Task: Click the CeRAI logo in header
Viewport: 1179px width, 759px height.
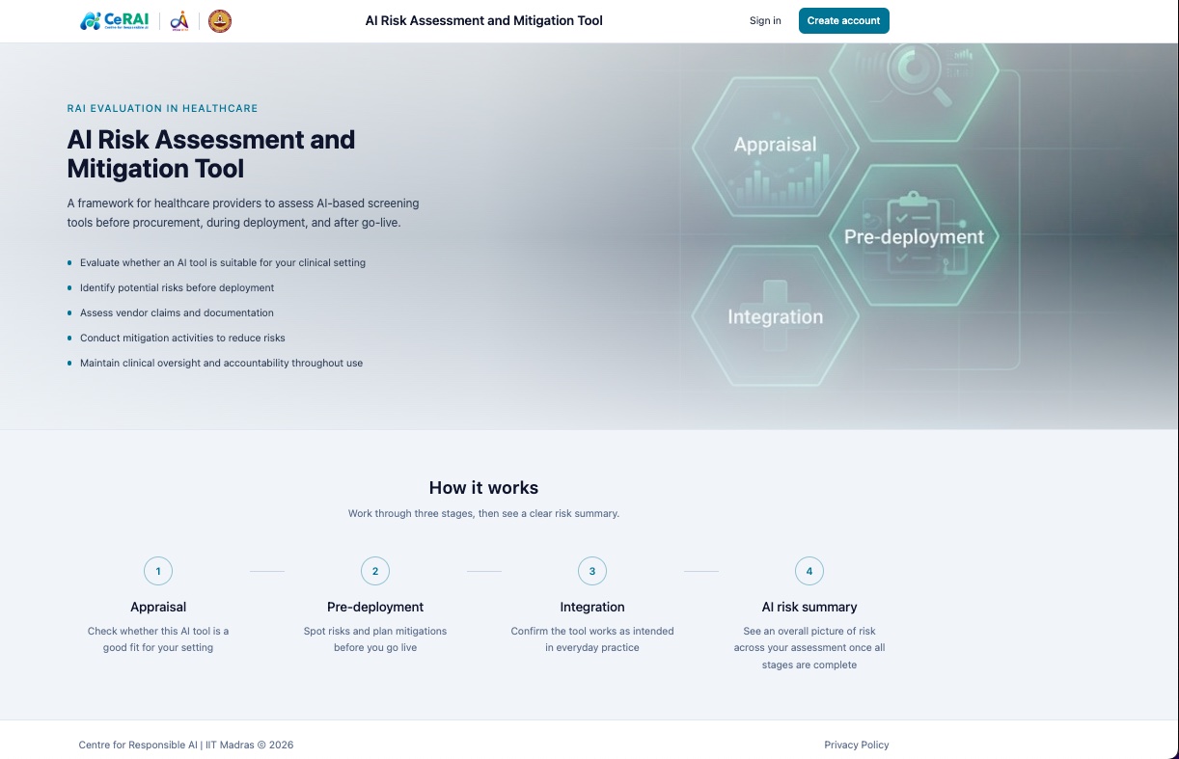Action: pos(114,20)
